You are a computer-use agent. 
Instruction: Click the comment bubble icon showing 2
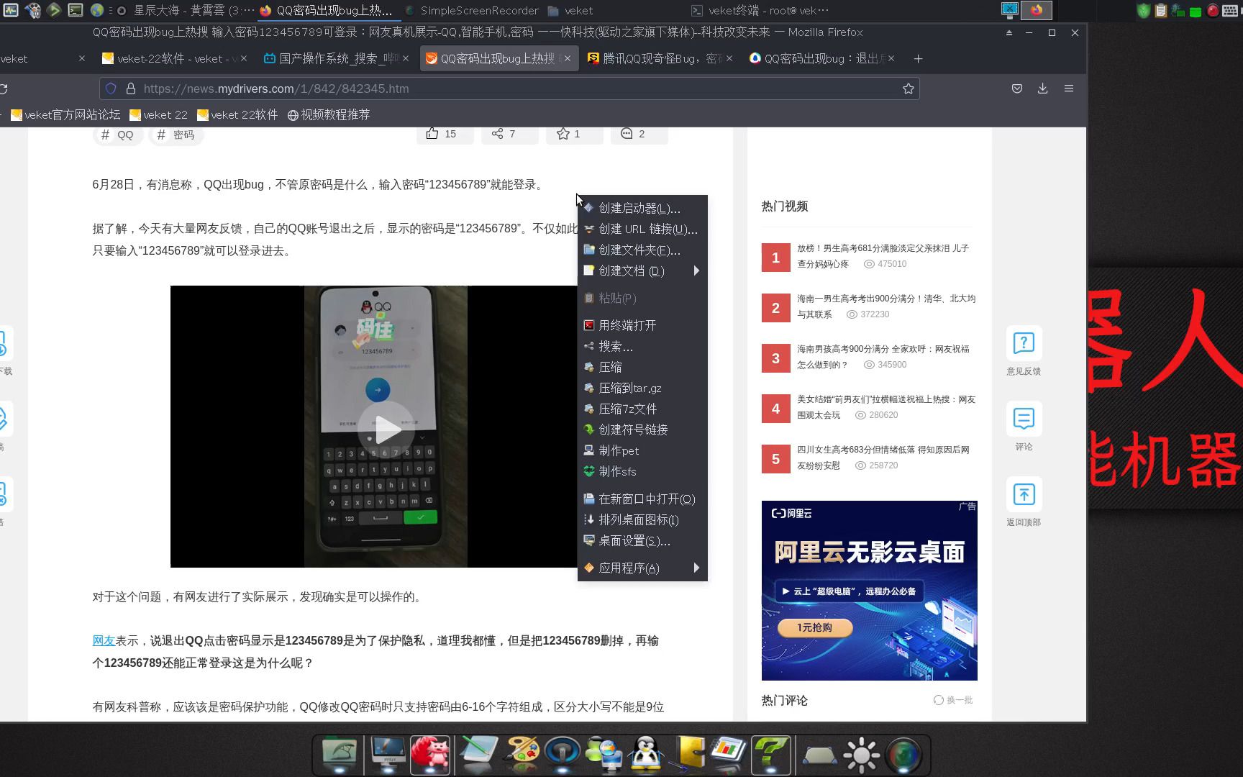click(x=627, y=134)
